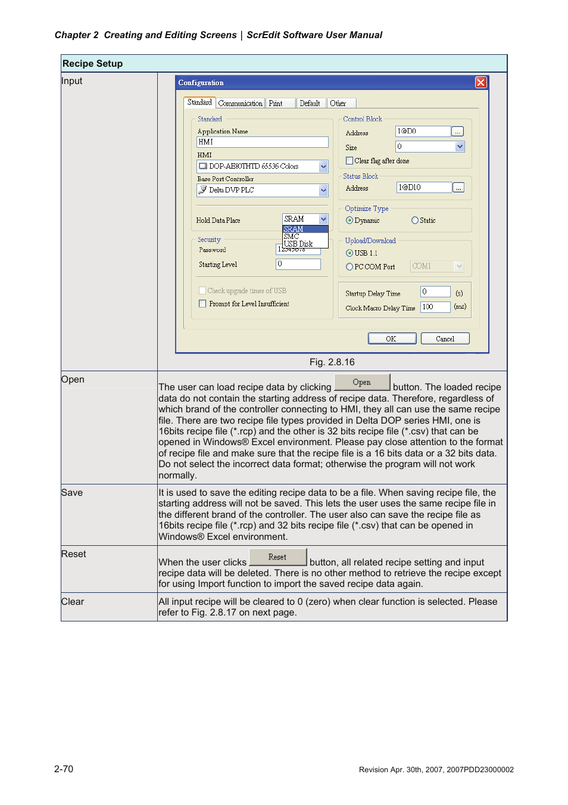
Task: Click the Control Block address browse button
Action: coord(457,132)
